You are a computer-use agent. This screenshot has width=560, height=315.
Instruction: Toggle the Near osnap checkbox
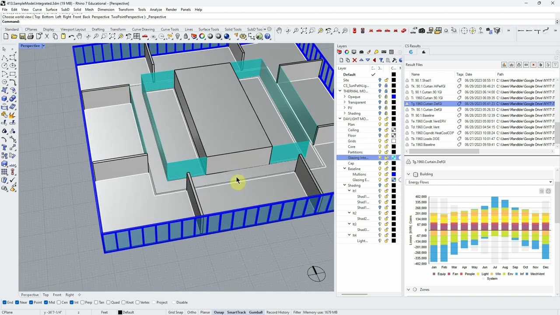(17, 302)
